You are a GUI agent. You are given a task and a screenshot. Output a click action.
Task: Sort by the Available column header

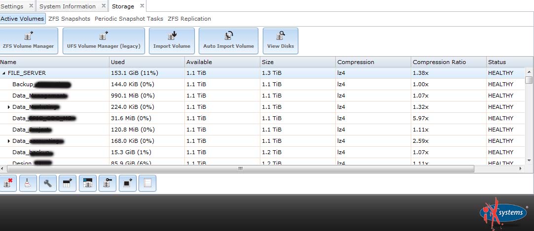point(222,62)
